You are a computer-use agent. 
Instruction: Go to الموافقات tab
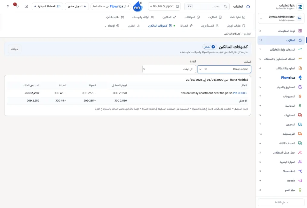click(192, 17)
